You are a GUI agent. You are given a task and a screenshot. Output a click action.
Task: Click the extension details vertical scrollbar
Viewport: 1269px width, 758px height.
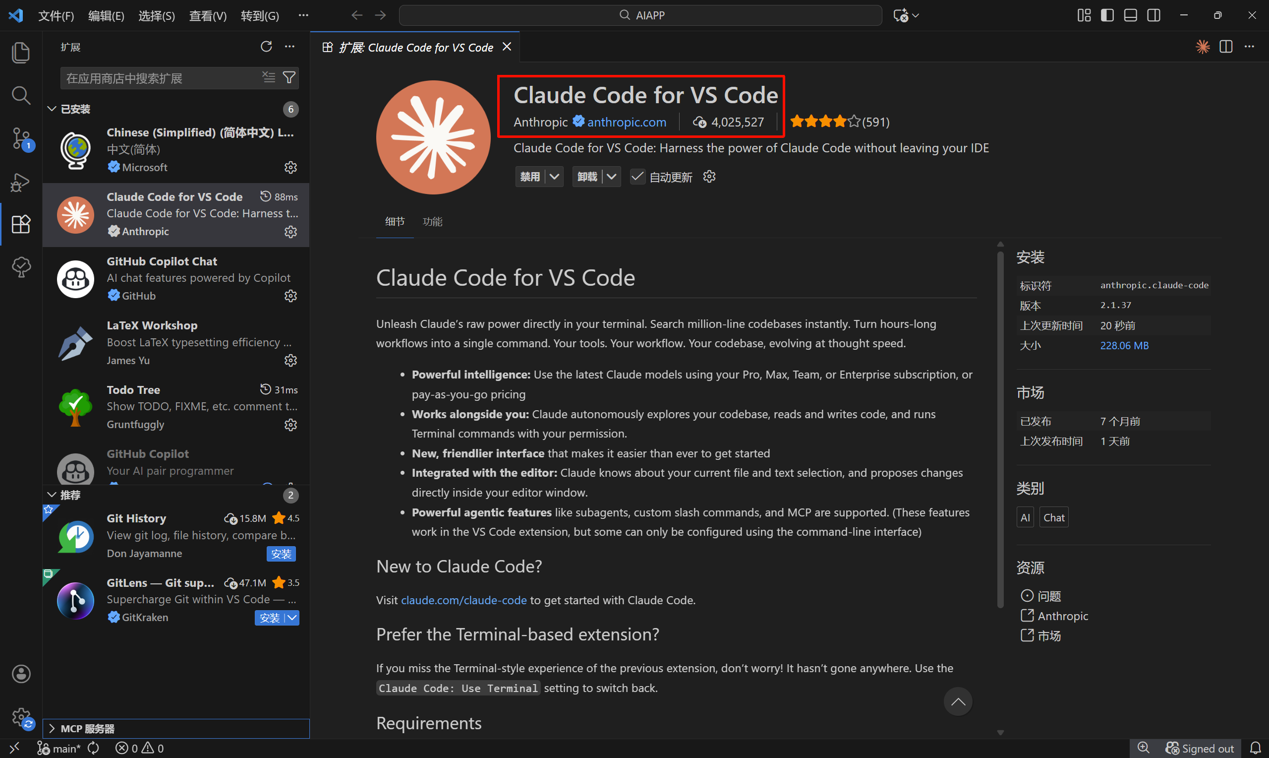tap(1000, 429)
